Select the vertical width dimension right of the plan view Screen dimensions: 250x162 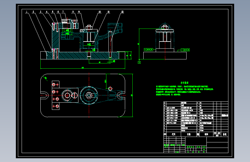pyautogui.click(x=132, y=95)
